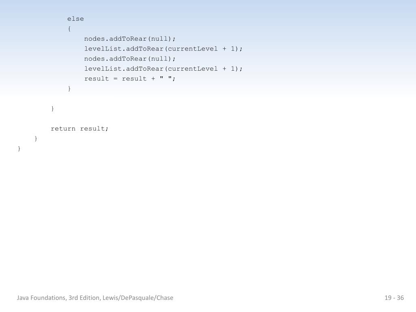Click the class's closing brace
This screenshot has height=312, width=416.
(19, 149)
